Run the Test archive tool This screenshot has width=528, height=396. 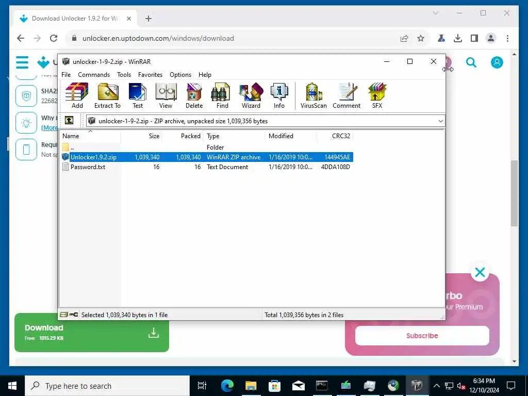point(137,95)
